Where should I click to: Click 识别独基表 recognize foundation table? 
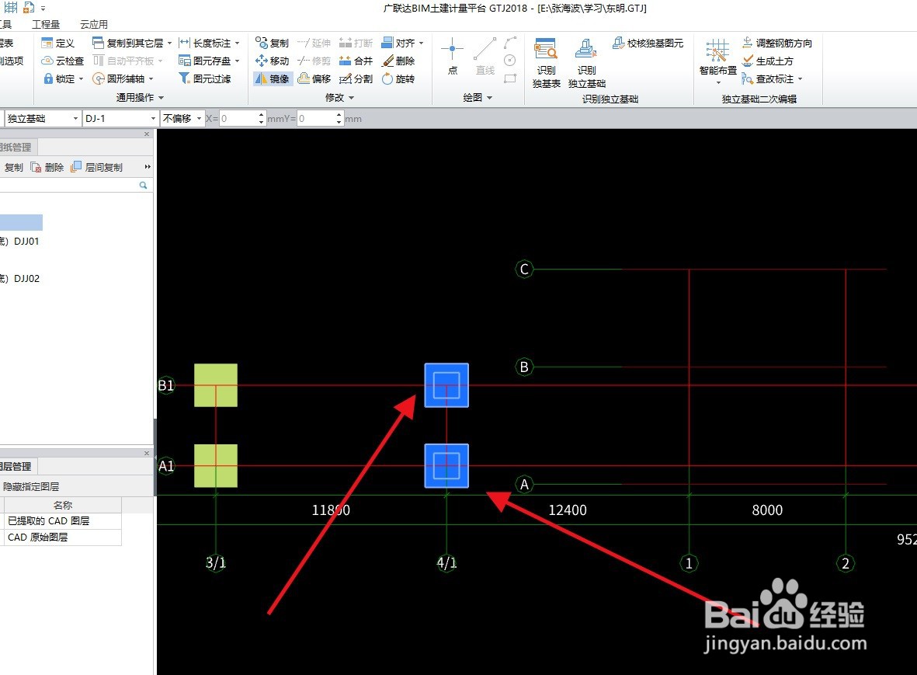click(546, 63)
